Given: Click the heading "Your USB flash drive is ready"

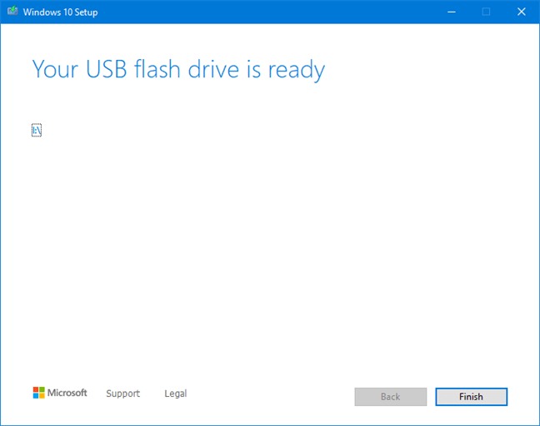Looking at the screenshot, I should point(178,70).
